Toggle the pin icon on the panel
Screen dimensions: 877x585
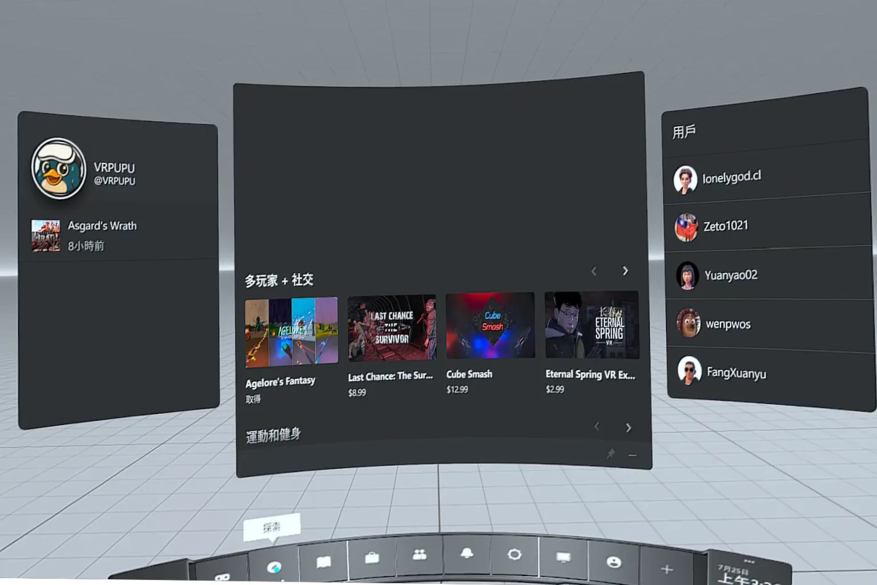click(610, 454)
